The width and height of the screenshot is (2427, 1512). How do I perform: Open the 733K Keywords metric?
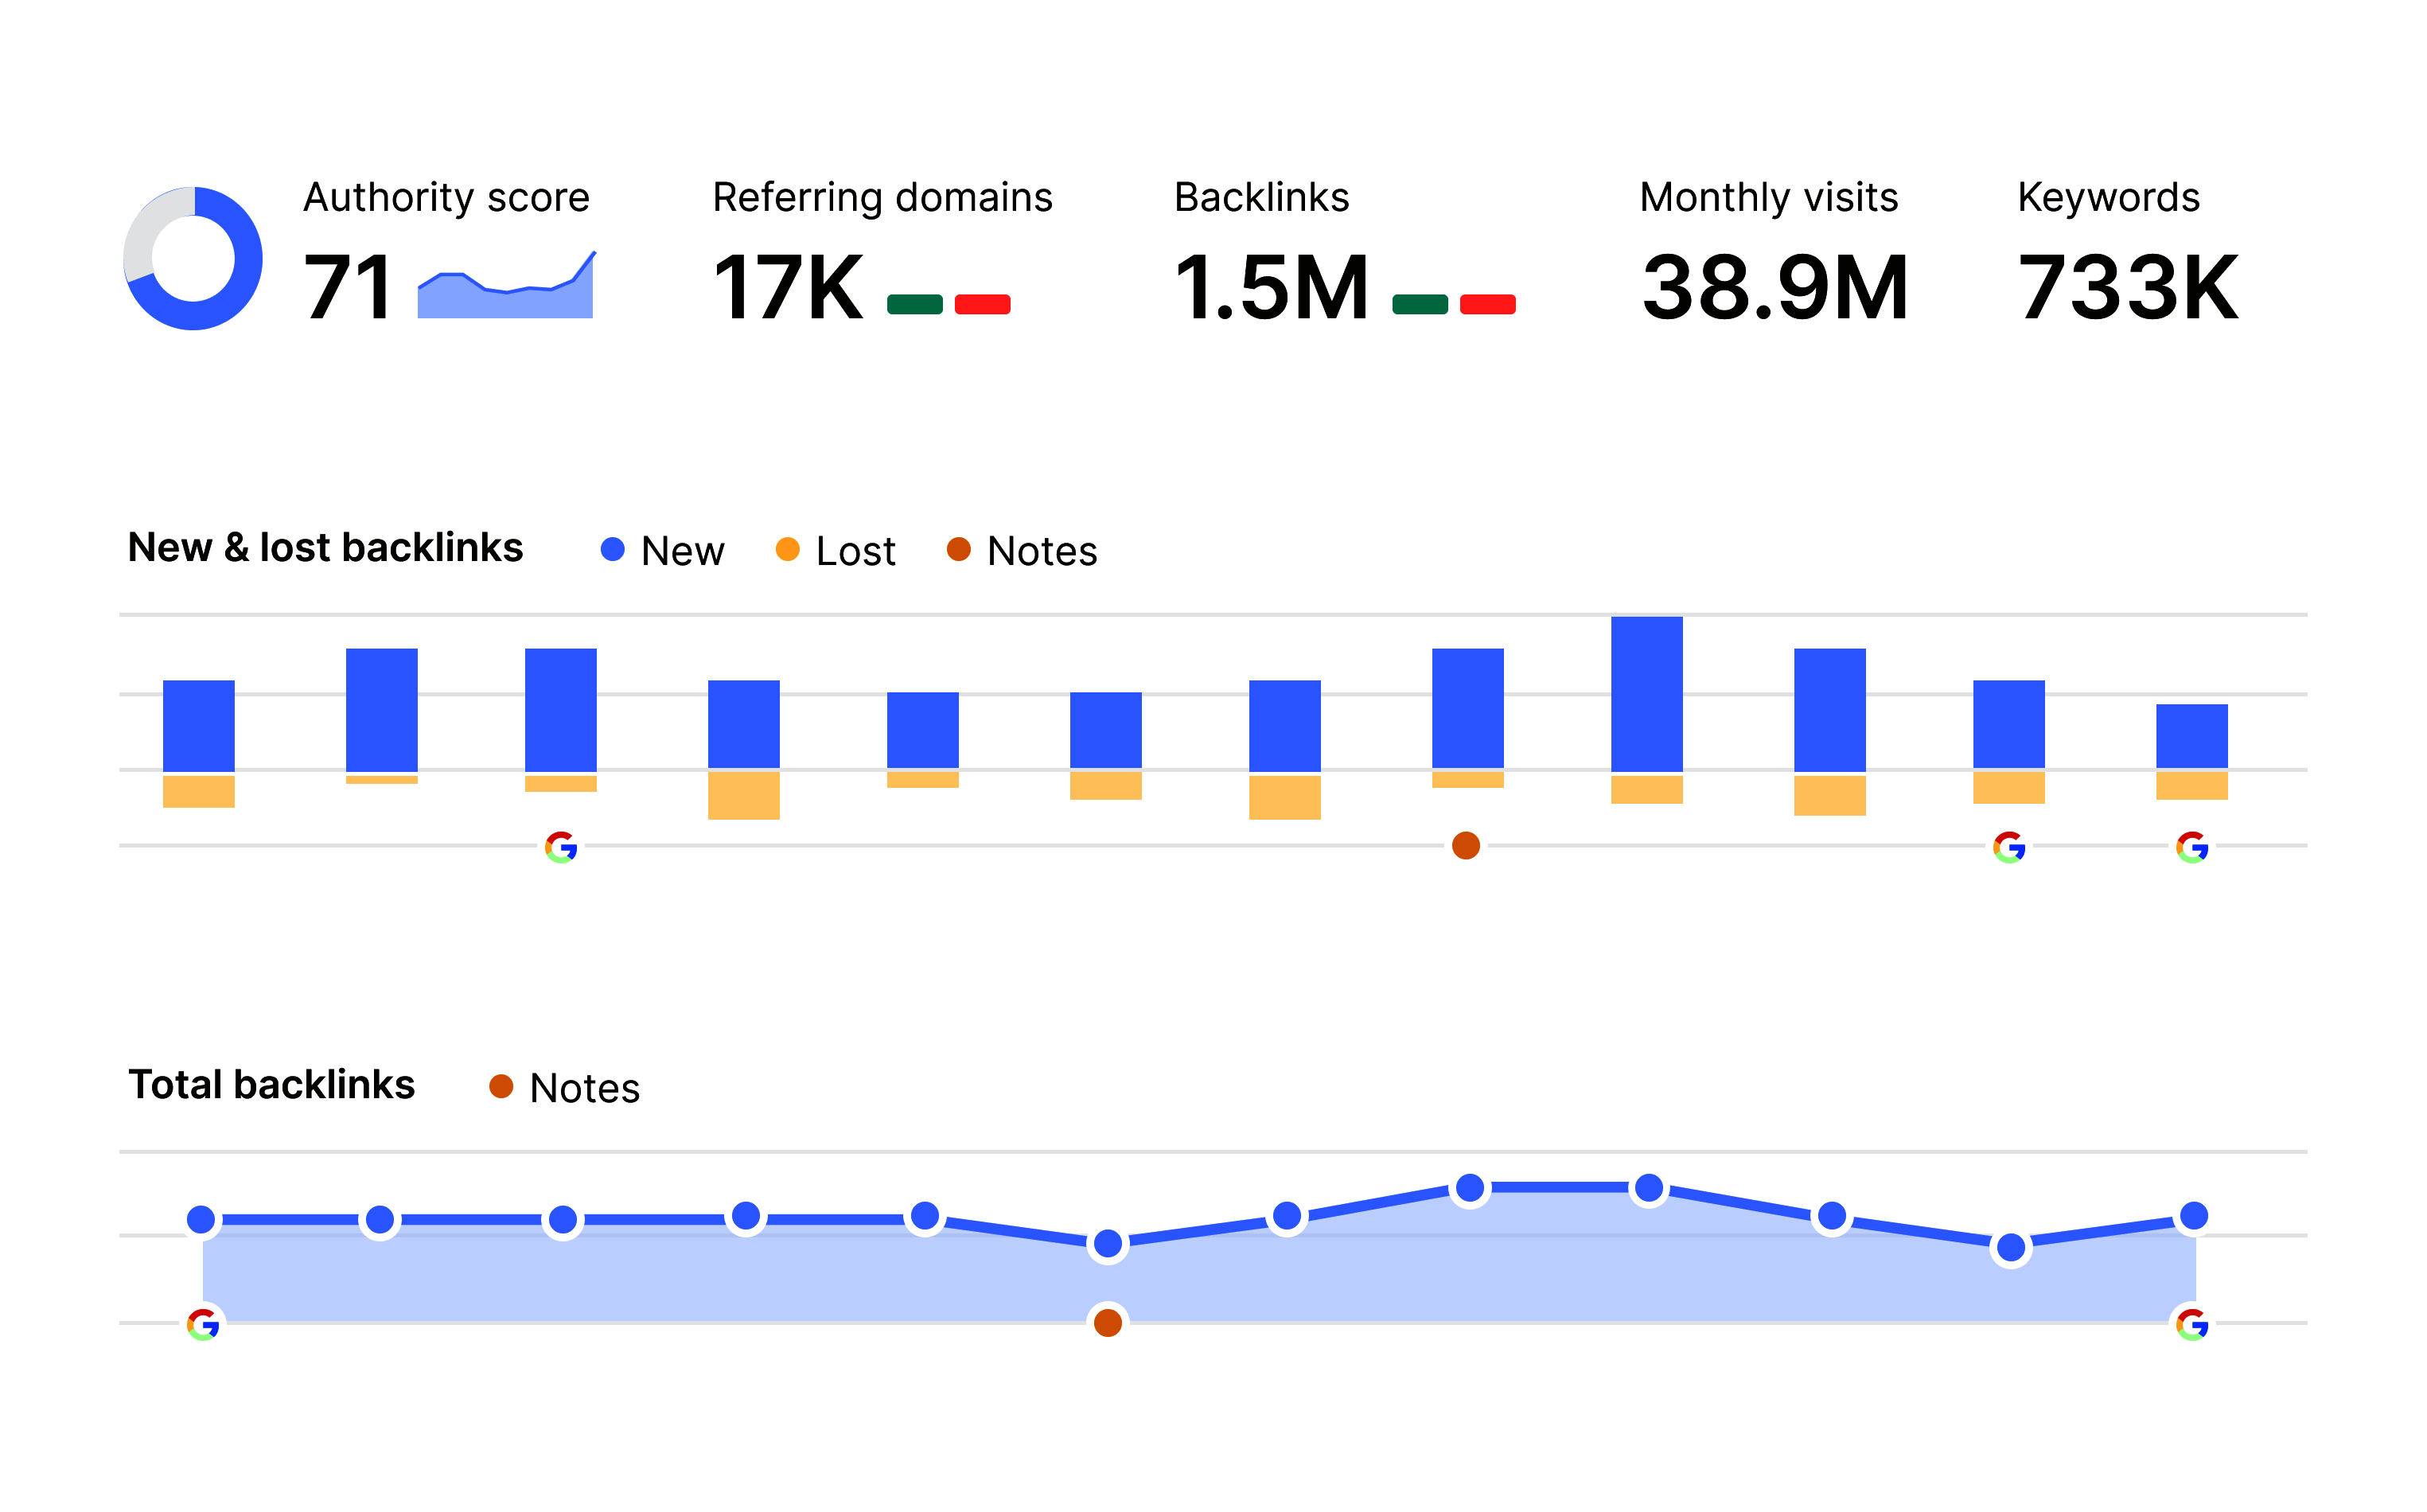click(2128, 288)
